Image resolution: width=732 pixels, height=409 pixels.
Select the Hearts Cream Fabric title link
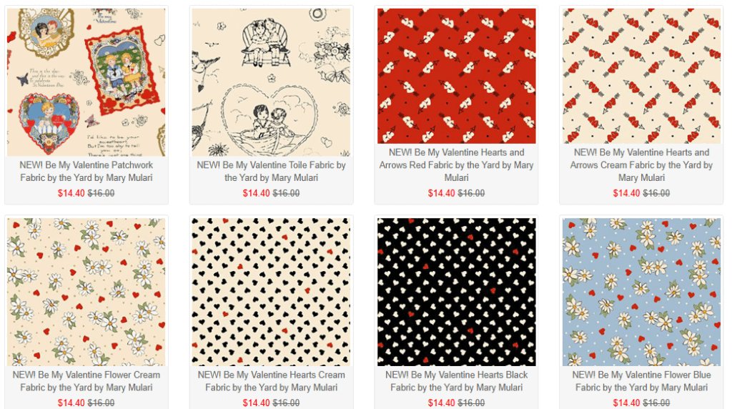pos(271,381)
